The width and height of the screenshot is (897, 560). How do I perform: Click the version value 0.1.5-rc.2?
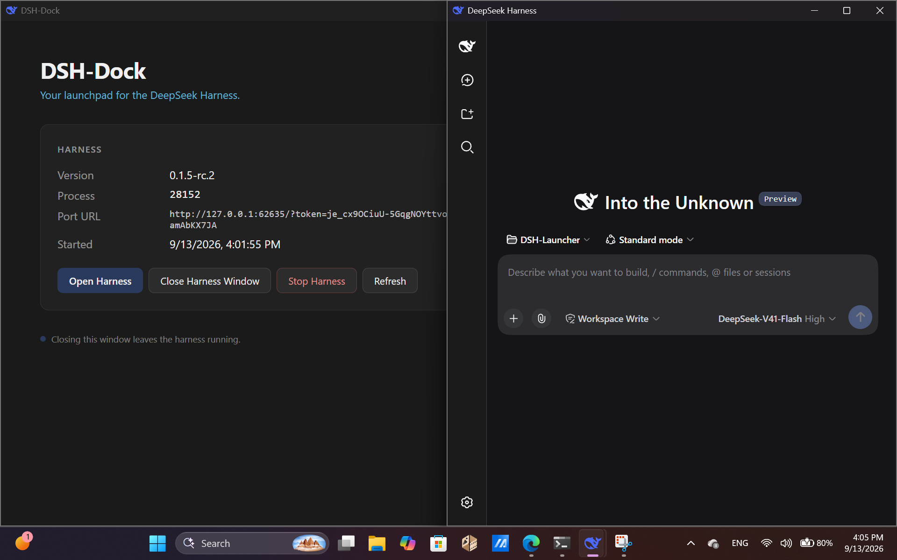coord(192,175)
